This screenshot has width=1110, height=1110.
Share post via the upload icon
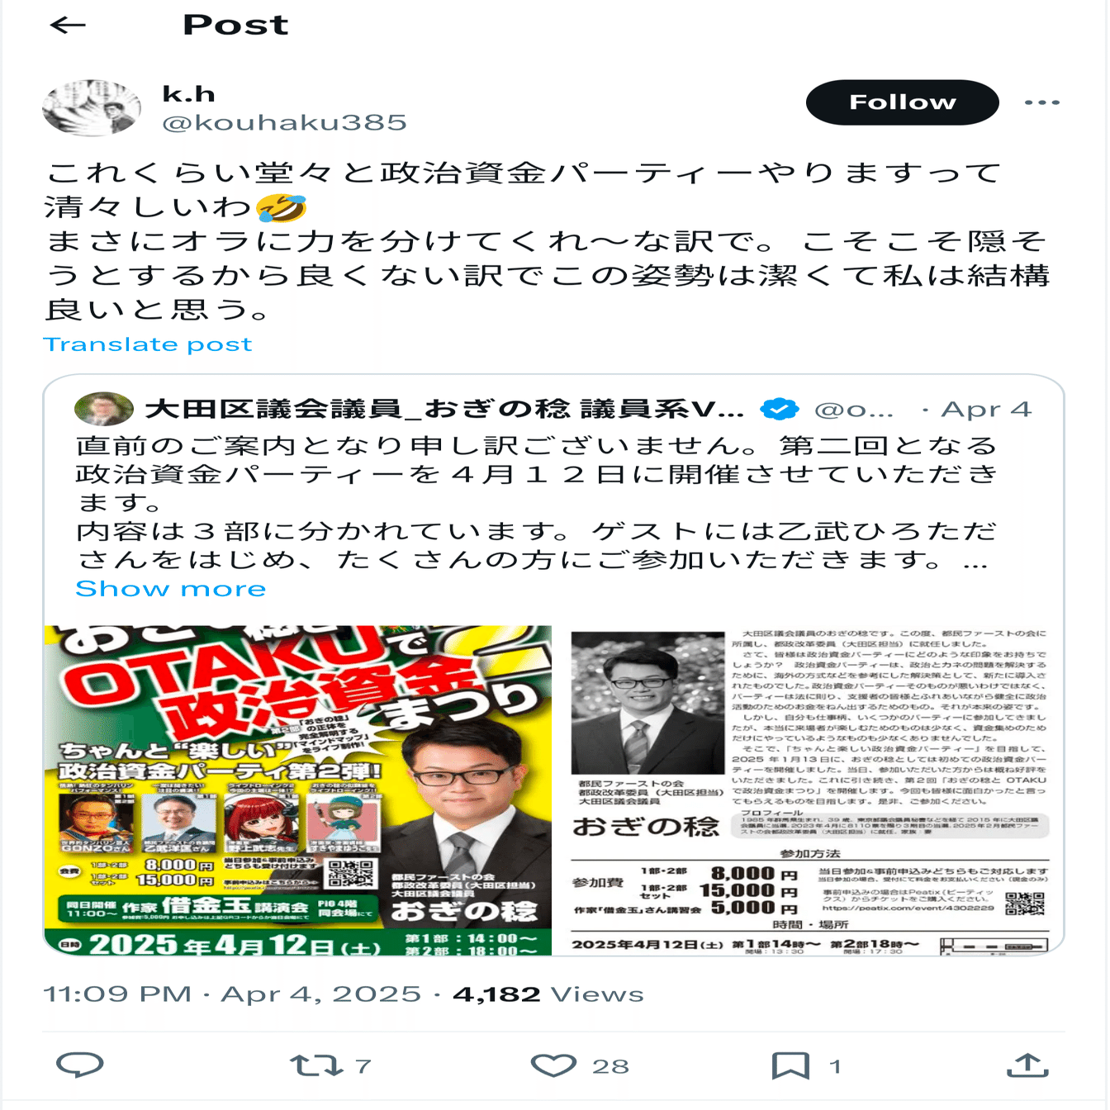tap(1027, 1065)
